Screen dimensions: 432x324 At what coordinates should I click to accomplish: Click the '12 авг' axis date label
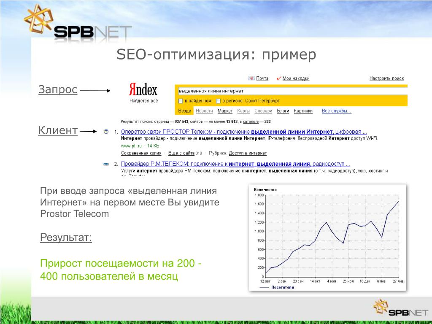pos(265,281)
